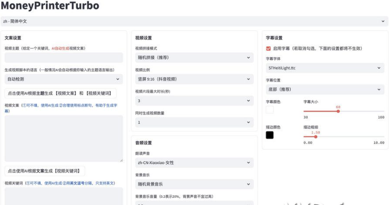This screenshot has width=389, height=205.
Task: Open the 视频片段最大时长 dropdown showing 3
Action: point(194,101)
